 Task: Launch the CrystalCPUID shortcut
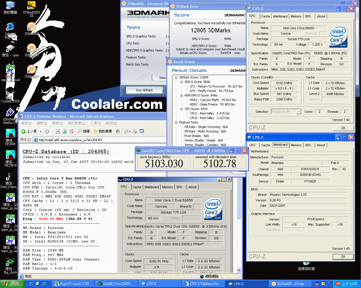10,96
